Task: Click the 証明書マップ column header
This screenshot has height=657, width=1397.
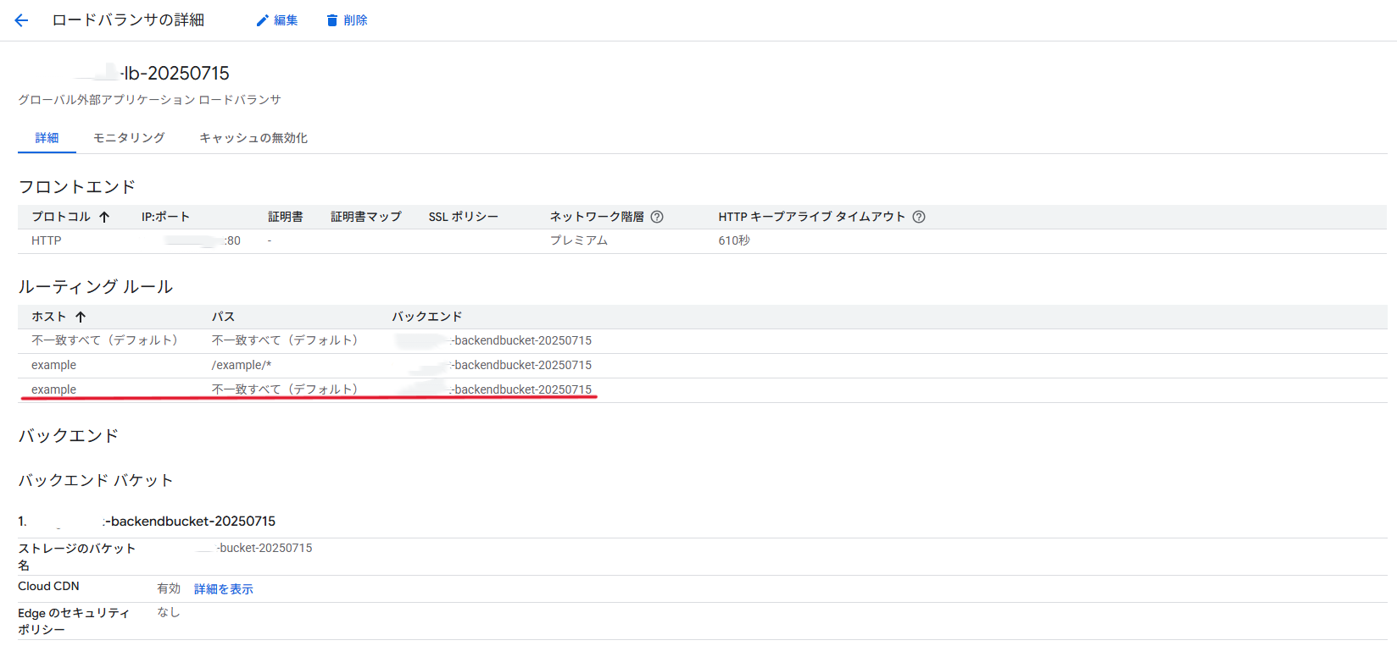Action: [x=365, y=217]
